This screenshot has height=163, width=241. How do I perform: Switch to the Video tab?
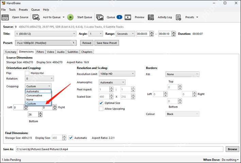pyautogui.click(x=50, y=52)
